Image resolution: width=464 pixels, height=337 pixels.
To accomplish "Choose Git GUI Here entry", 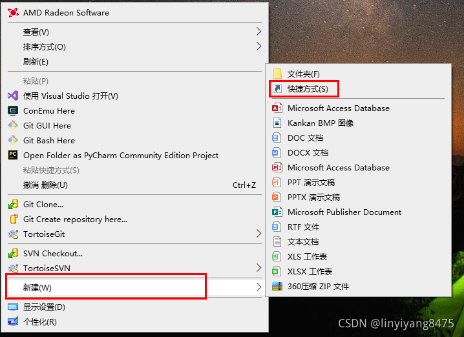I will [x=134, y=125].
